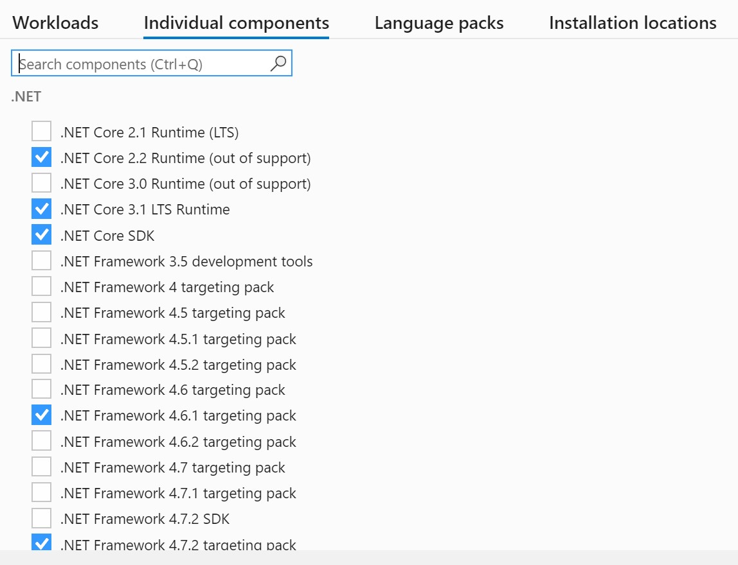Tick the .NET Framework 4.7.2 SDK box
The image size is (738, 565).
(42, 518)
